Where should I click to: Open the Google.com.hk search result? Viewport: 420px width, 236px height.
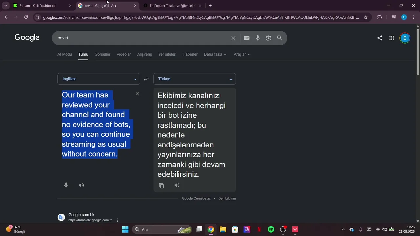coord(81,215)
